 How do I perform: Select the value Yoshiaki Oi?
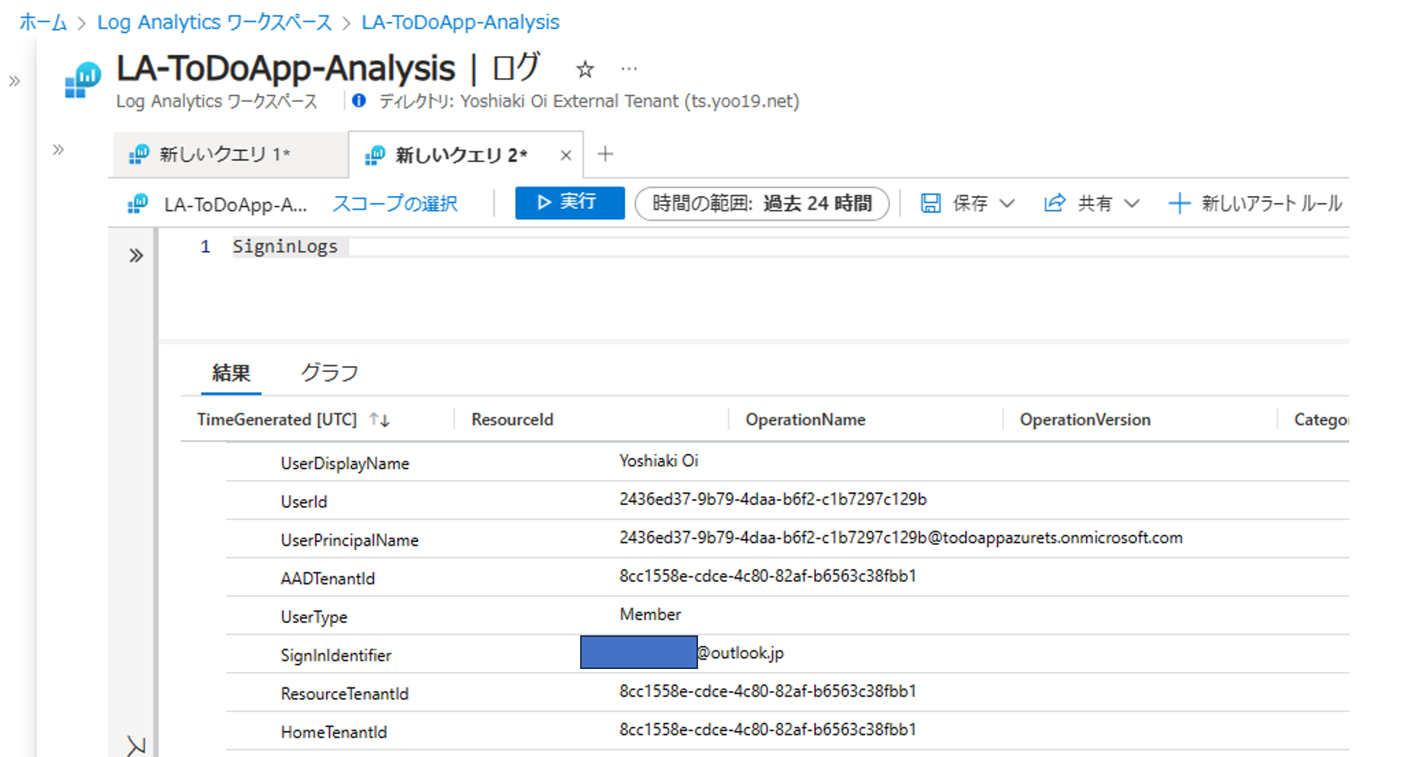[659, 461]
